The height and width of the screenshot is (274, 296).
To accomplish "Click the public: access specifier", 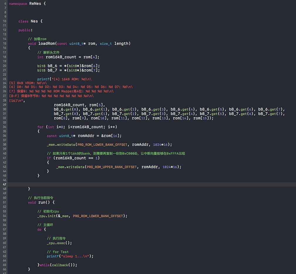I will pos(25,30).
